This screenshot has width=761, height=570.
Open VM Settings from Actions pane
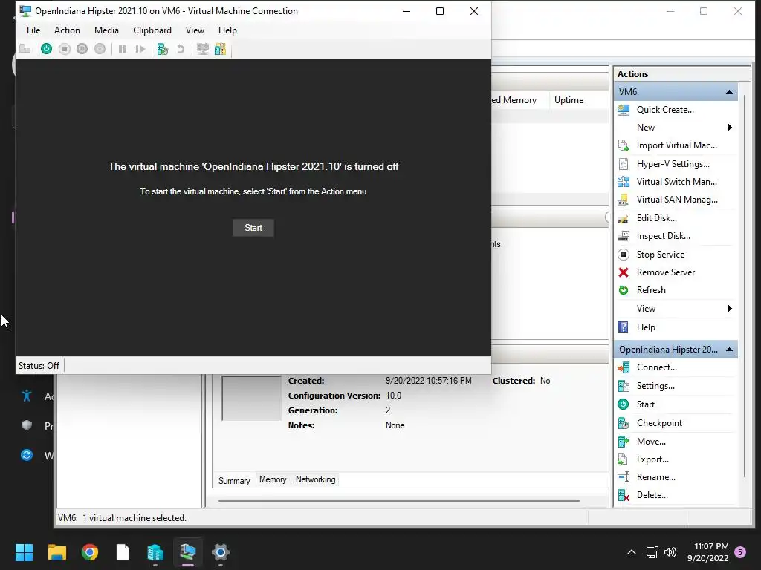[655, 386]
